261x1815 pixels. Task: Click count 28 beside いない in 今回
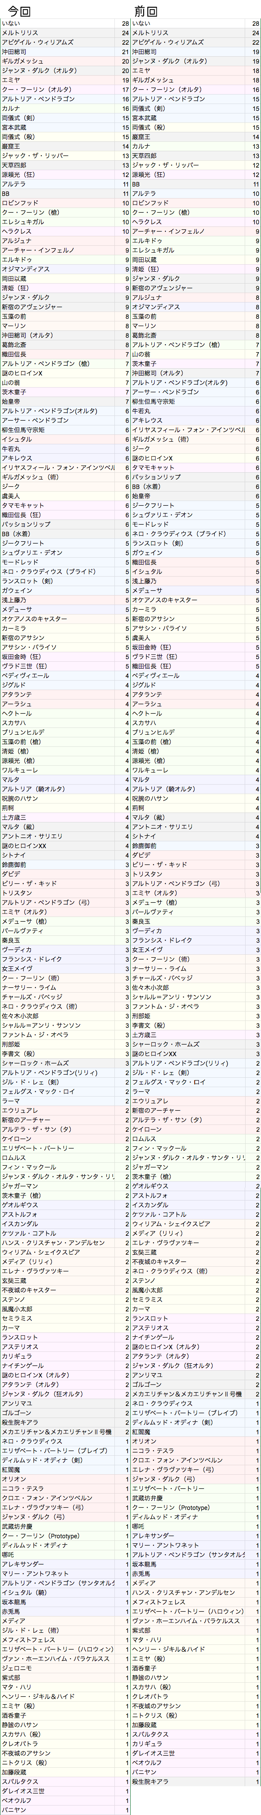125,24
